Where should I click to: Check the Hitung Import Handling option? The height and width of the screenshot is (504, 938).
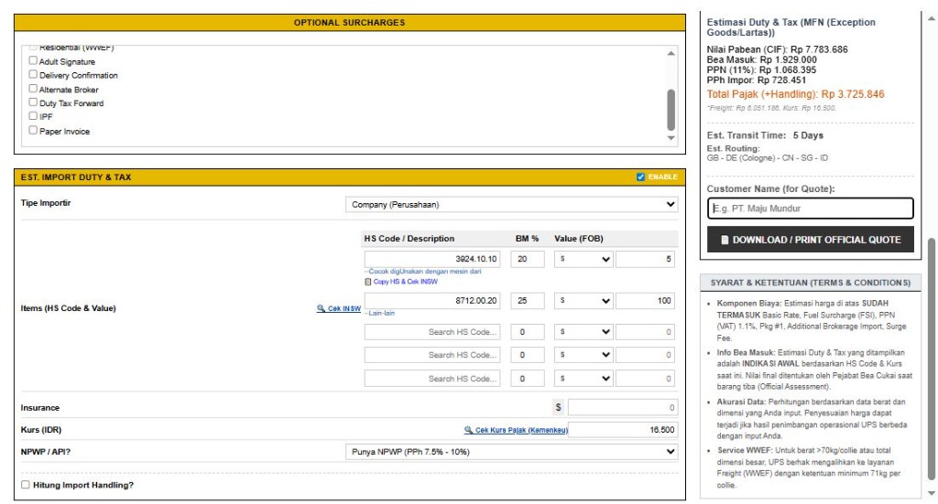[x=25, y=485]
